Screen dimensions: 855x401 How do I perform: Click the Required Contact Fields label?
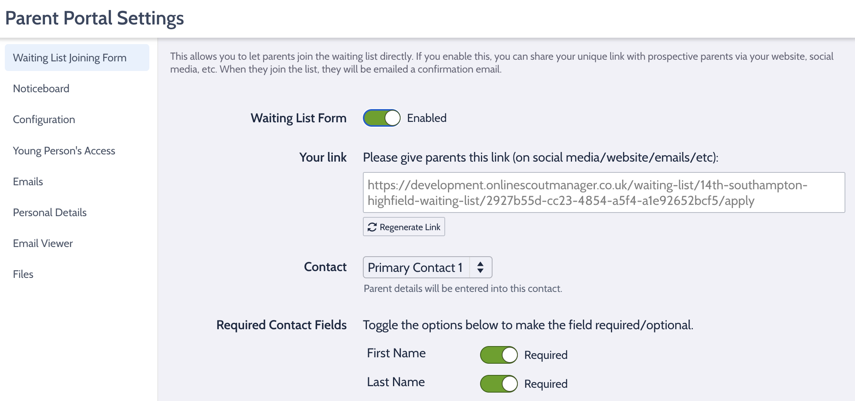pyautogui.click(x=281, y=325)
